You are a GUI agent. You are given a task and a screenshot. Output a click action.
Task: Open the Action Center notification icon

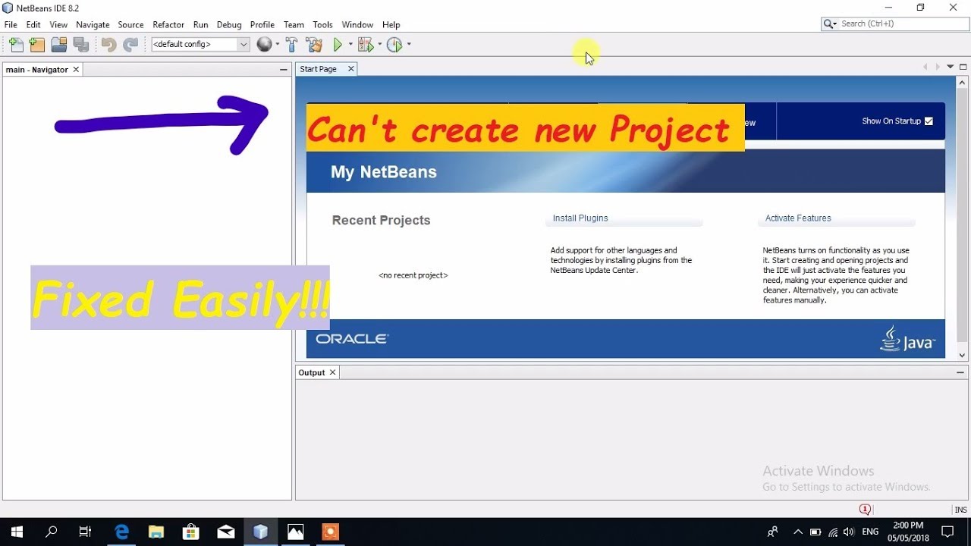pyautogui.click(x=947, y=532)
